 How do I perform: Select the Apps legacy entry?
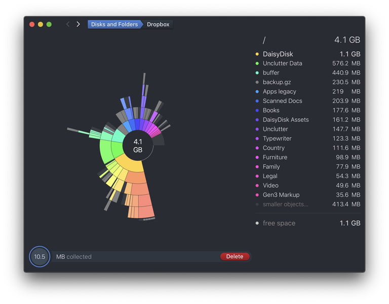point(279,91)
